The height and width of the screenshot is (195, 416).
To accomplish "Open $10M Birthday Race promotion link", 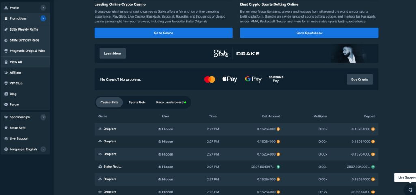I will tap(25, 40).
